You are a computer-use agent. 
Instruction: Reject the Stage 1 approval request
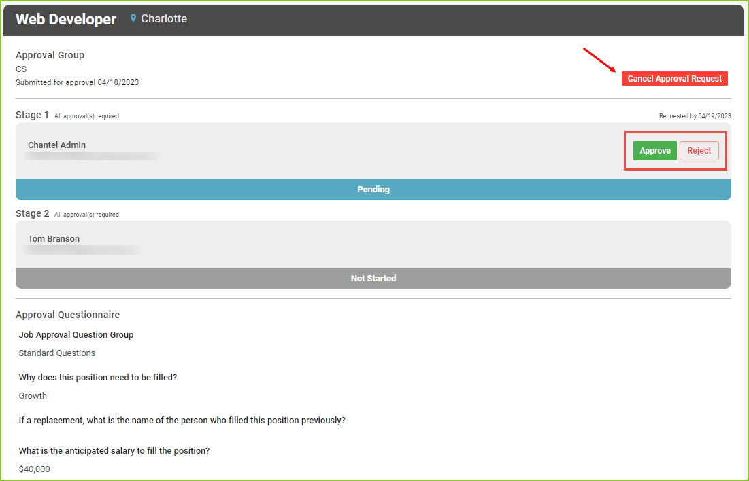point(699,151)
